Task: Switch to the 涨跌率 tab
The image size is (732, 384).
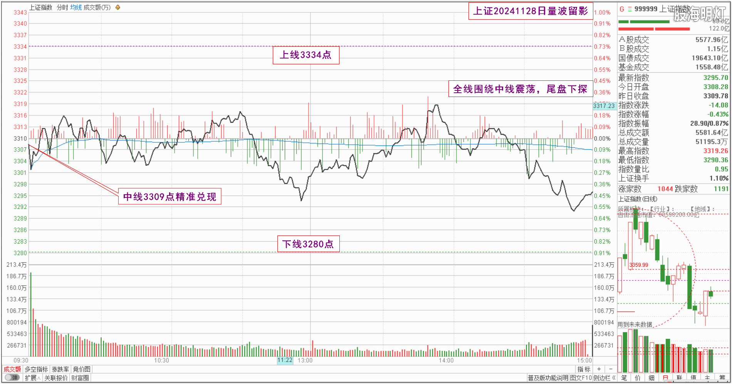Action: click(x=60, y=369)
